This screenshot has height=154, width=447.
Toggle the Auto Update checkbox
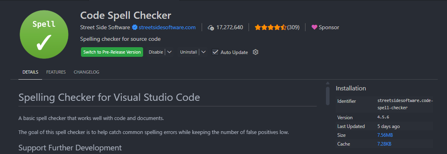coord(215,52)
